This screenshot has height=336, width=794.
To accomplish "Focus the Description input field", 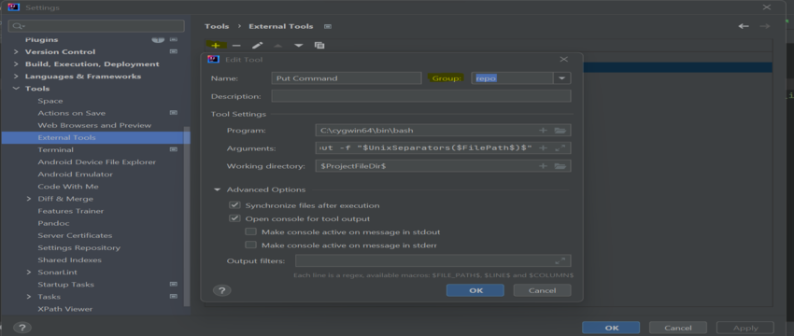I will click(421, 96).
